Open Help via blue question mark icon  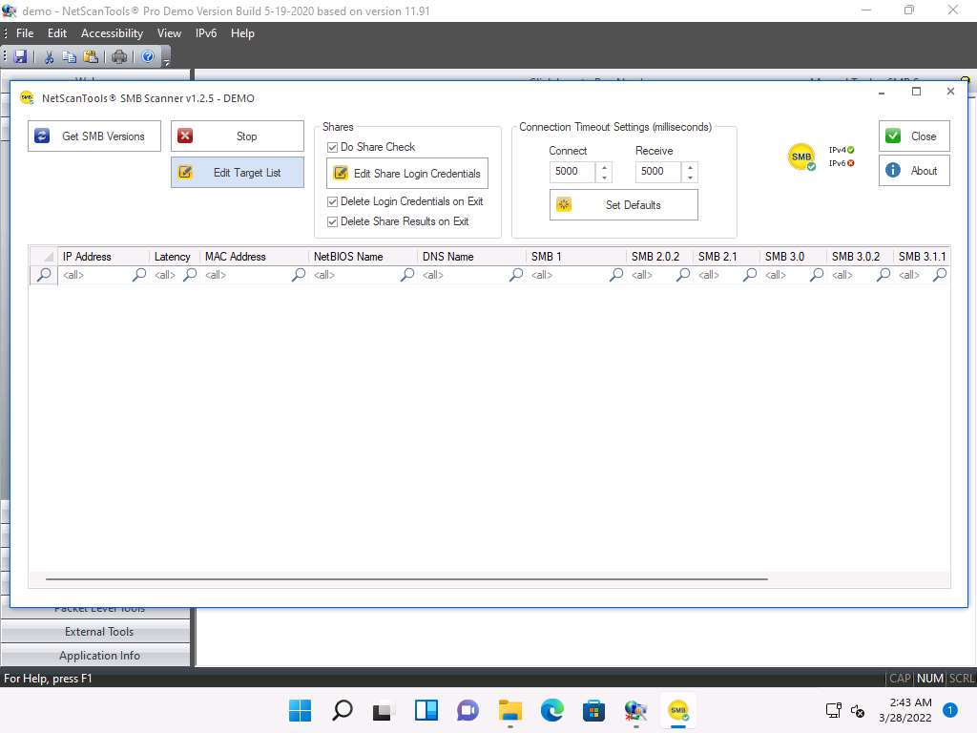(148, 56)
